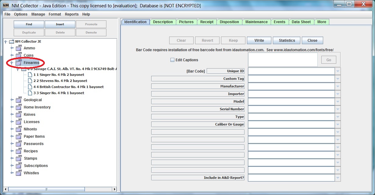Select the Ammo collection folder icon
The image size is (375, 195).
pos(18,48)
